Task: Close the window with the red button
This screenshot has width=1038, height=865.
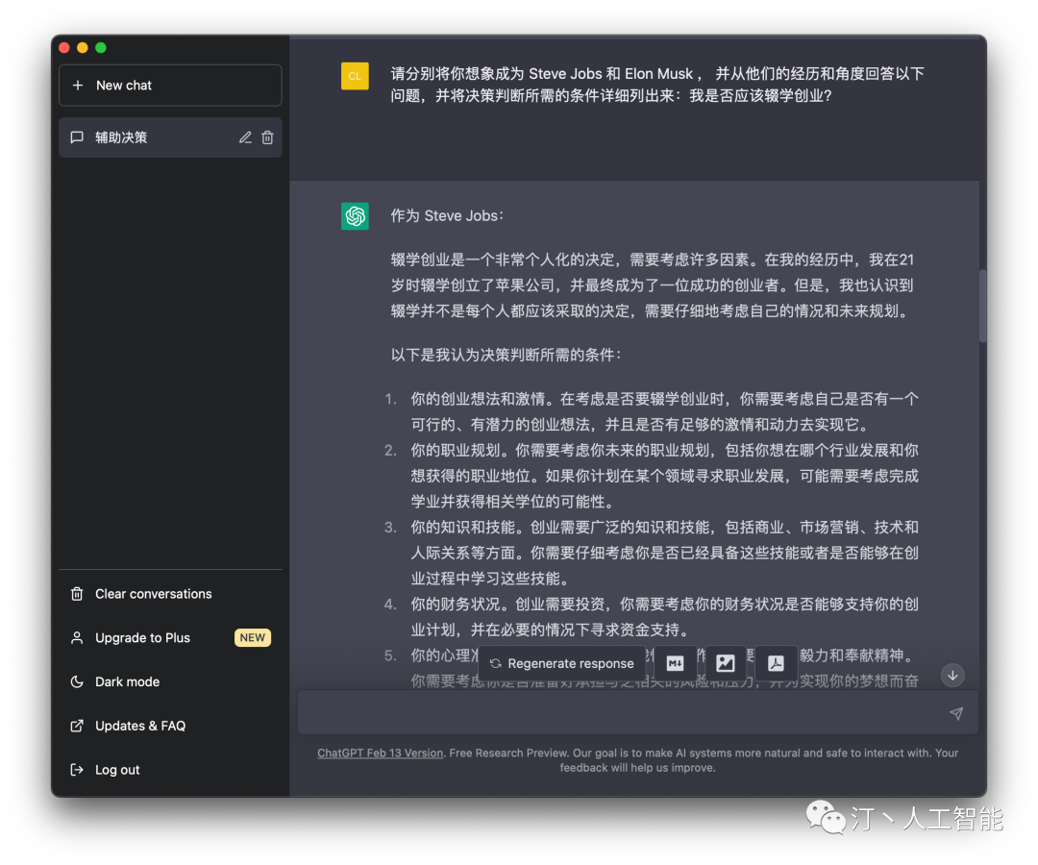Action: (x=64, y=48)
